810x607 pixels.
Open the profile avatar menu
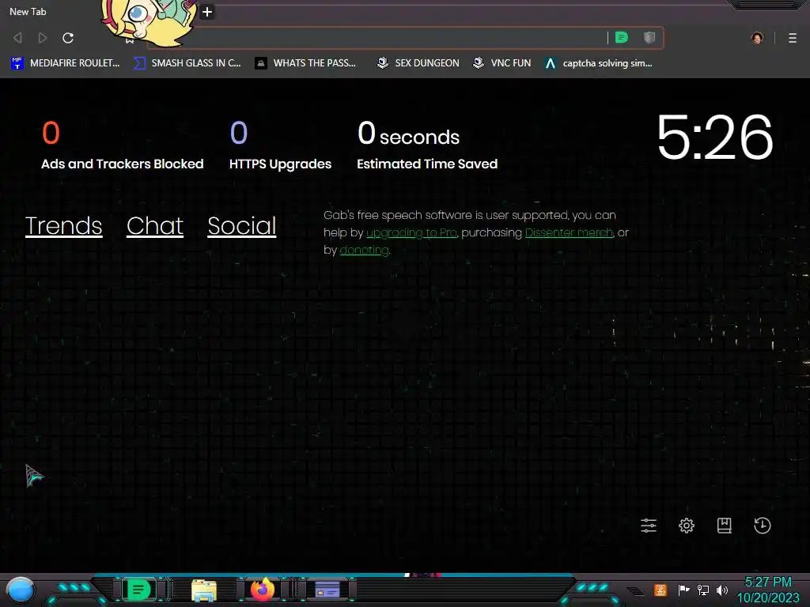757,38
